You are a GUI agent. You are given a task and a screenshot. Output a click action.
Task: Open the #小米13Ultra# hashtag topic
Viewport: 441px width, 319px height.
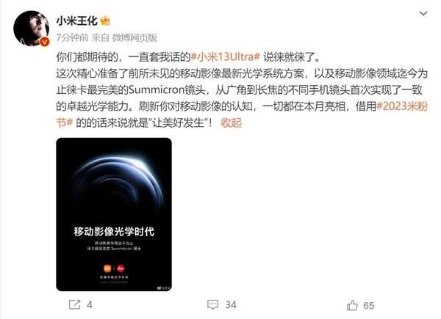click(x=226, y=57)
